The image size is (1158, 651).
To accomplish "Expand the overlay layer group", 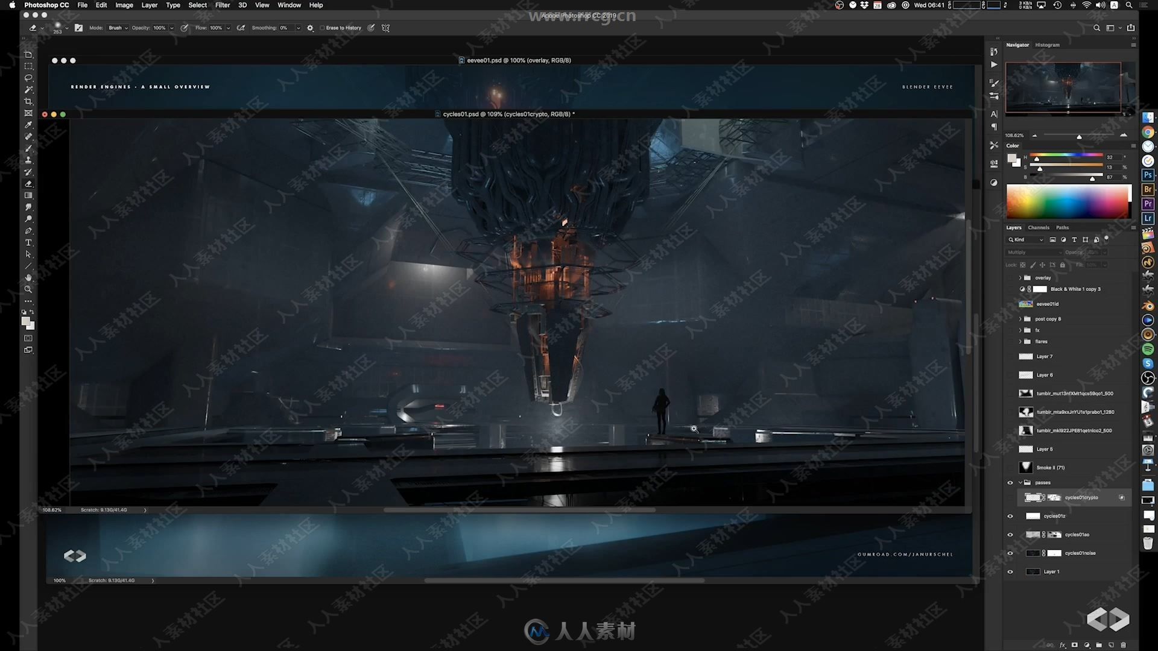I will click(x=1020, y=278).
